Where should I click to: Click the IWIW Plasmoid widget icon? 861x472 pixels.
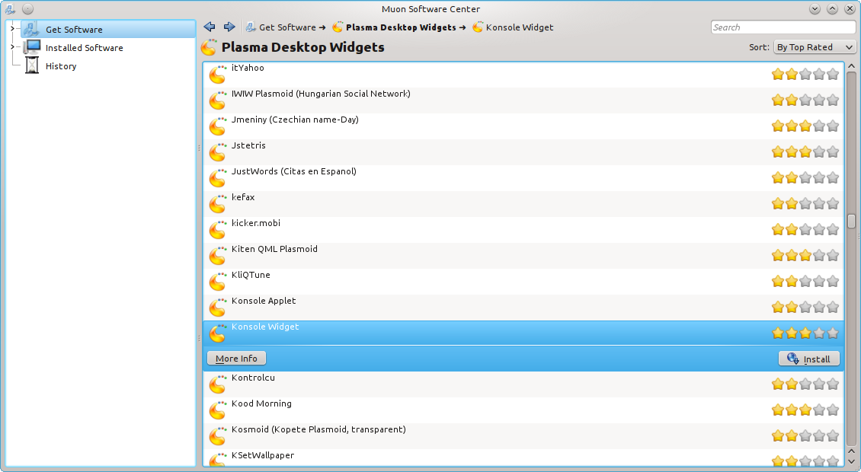pos(218,100)
